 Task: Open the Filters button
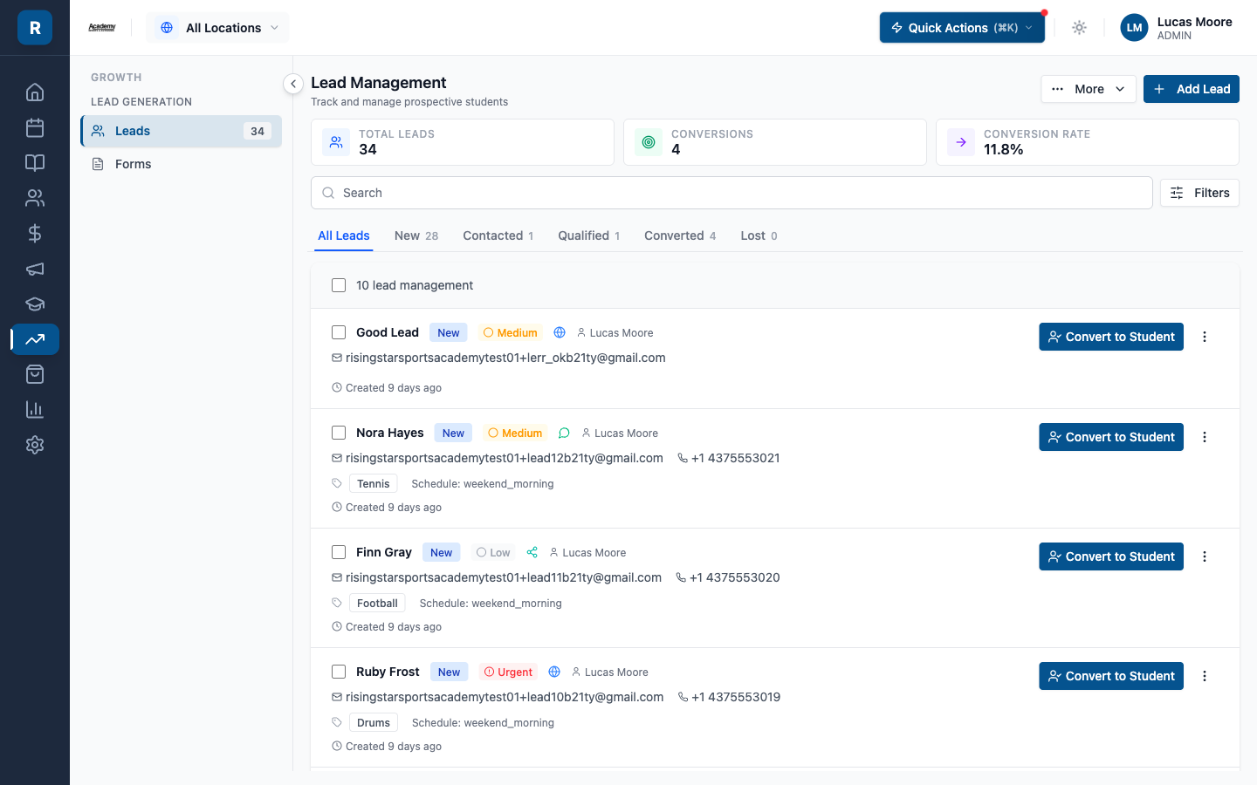coord(1199,193)
